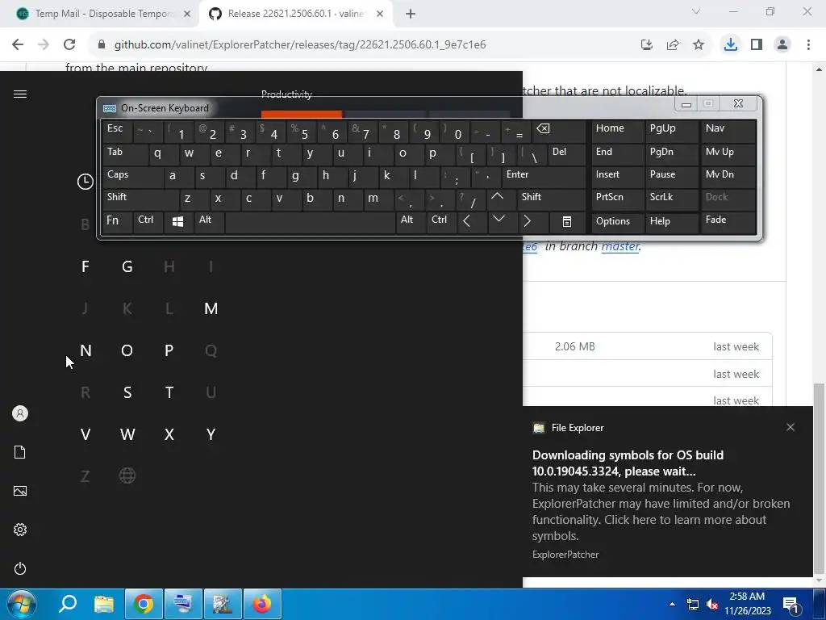Click the globe symbol in letter grid
The height and width of the screenshot is (620, 826).
click(127, 476)
